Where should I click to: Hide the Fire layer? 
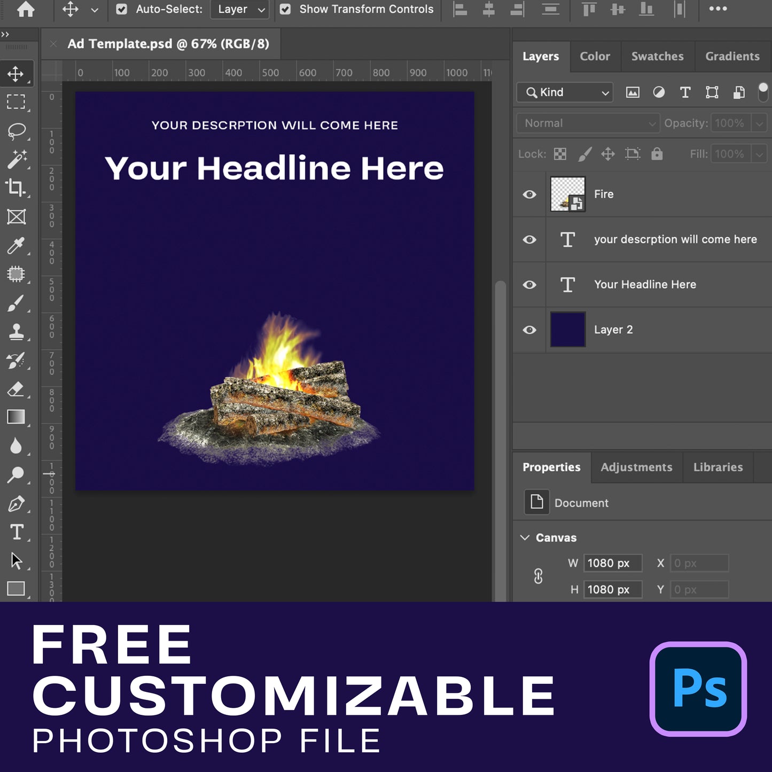pyautogui.click(x=529, y=194)
